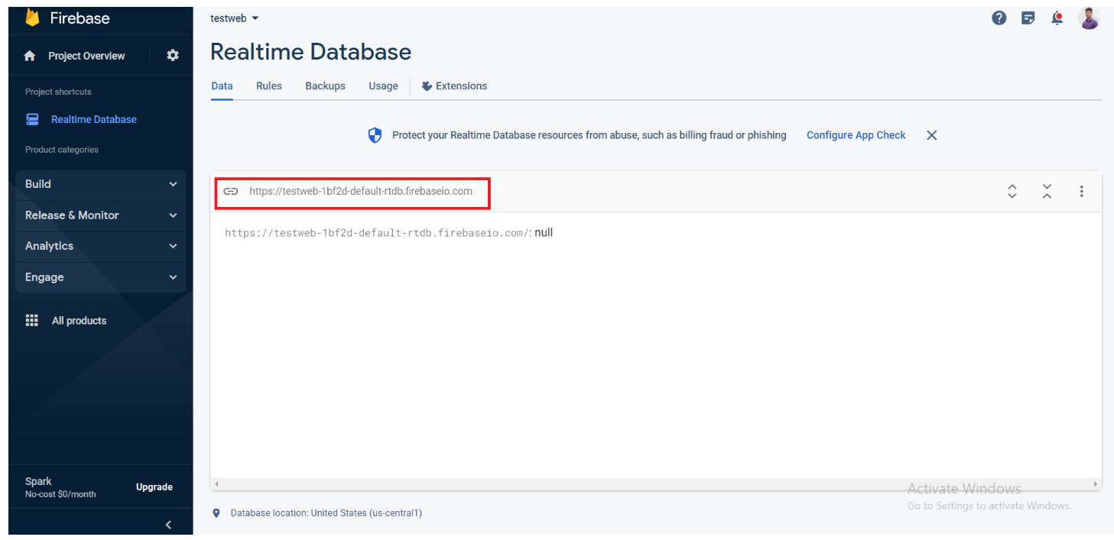
Task: Open the user account avatar
Action: [x=1089, y=18]
